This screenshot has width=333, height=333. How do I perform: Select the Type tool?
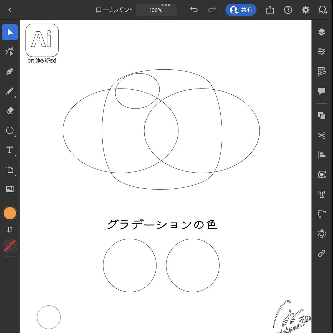click(10, 150)
